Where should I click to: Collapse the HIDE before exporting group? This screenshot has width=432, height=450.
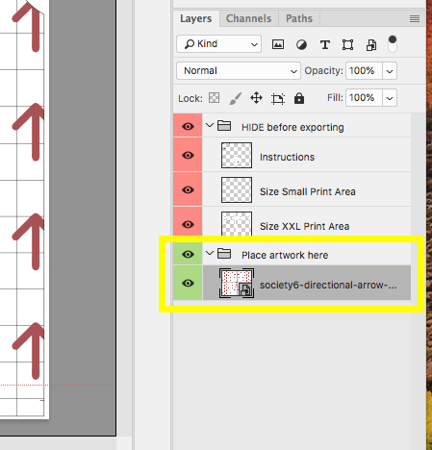(210, 125)
